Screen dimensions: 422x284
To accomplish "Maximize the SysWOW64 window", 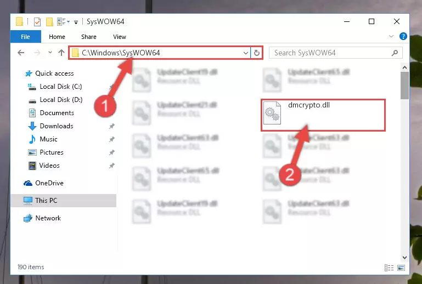I will pos(372,21).
